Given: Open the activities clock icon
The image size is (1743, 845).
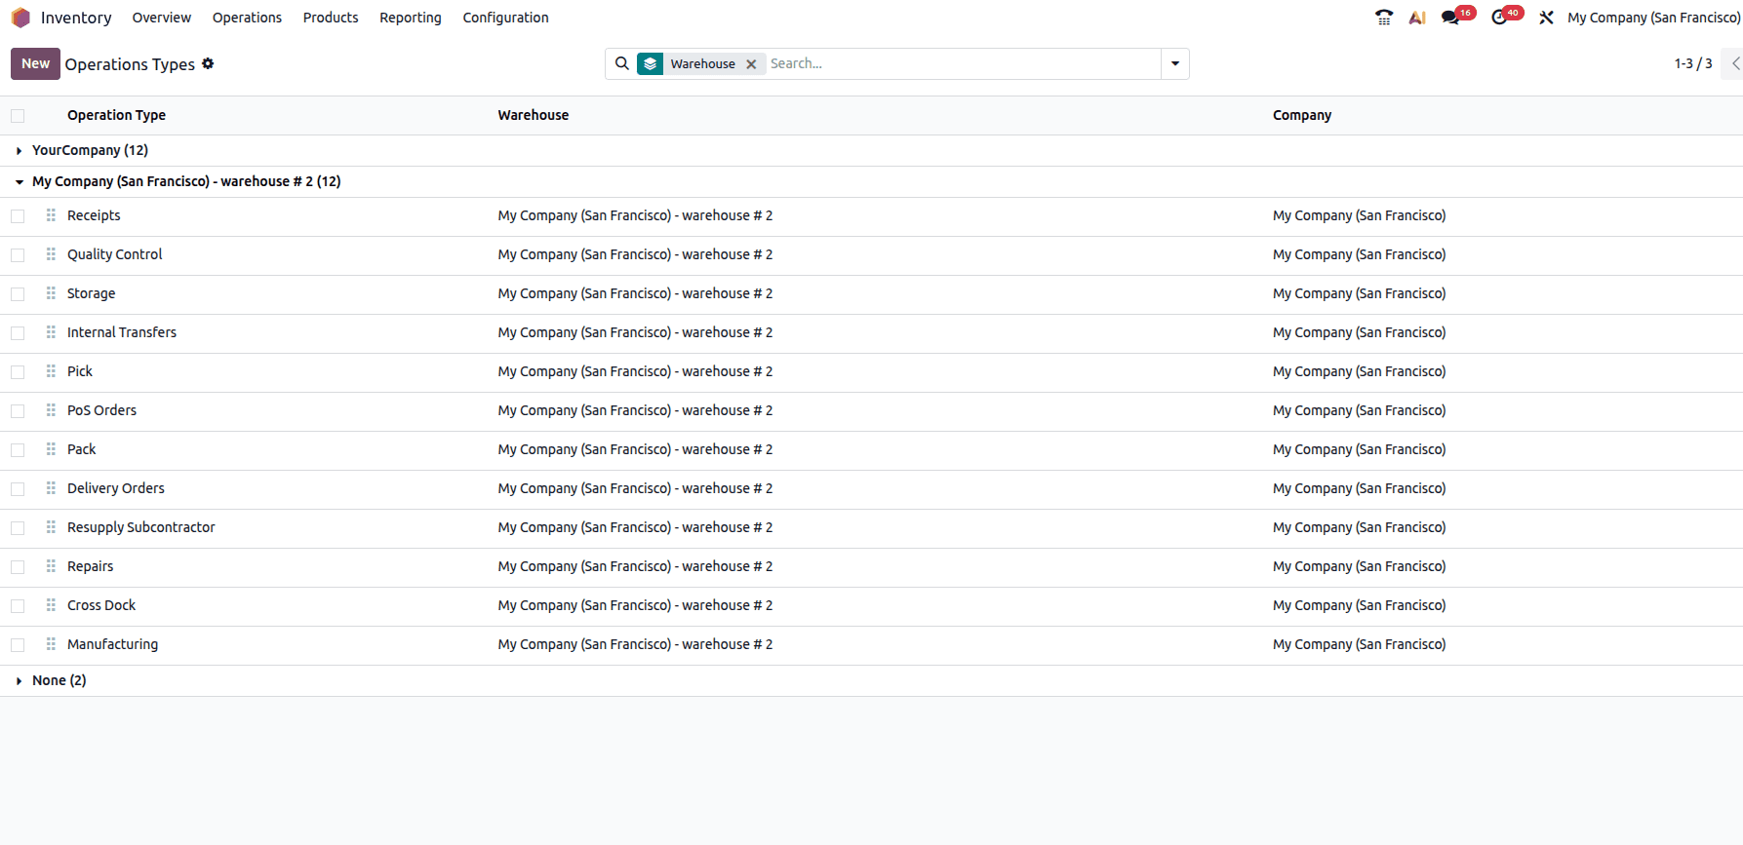Looking at the screenshot, I should point(1499,18).
